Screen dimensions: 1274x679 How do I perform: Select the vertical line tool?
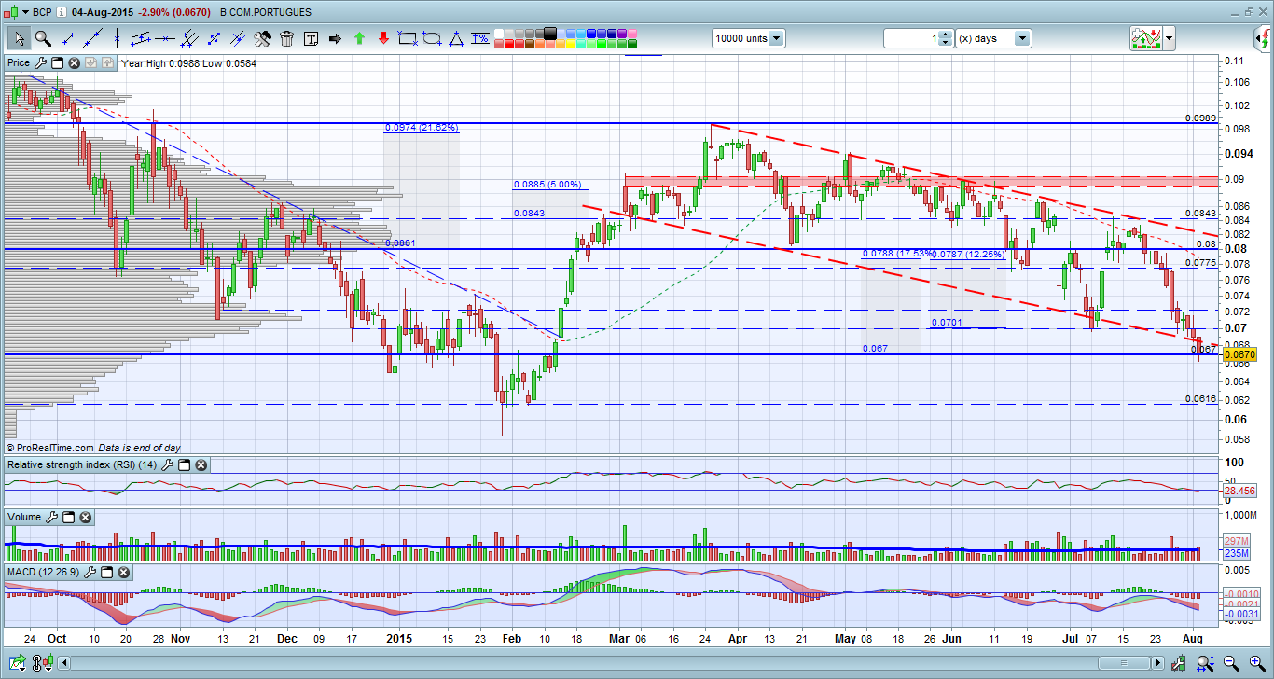tap(117, 38)
